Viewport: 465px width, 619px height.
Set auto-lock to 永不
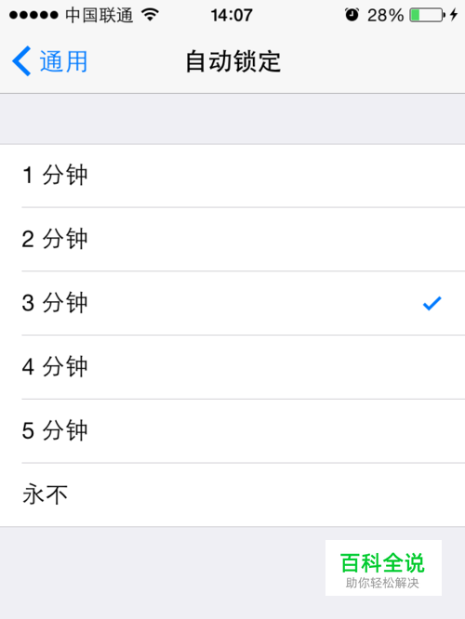point(232,494)
